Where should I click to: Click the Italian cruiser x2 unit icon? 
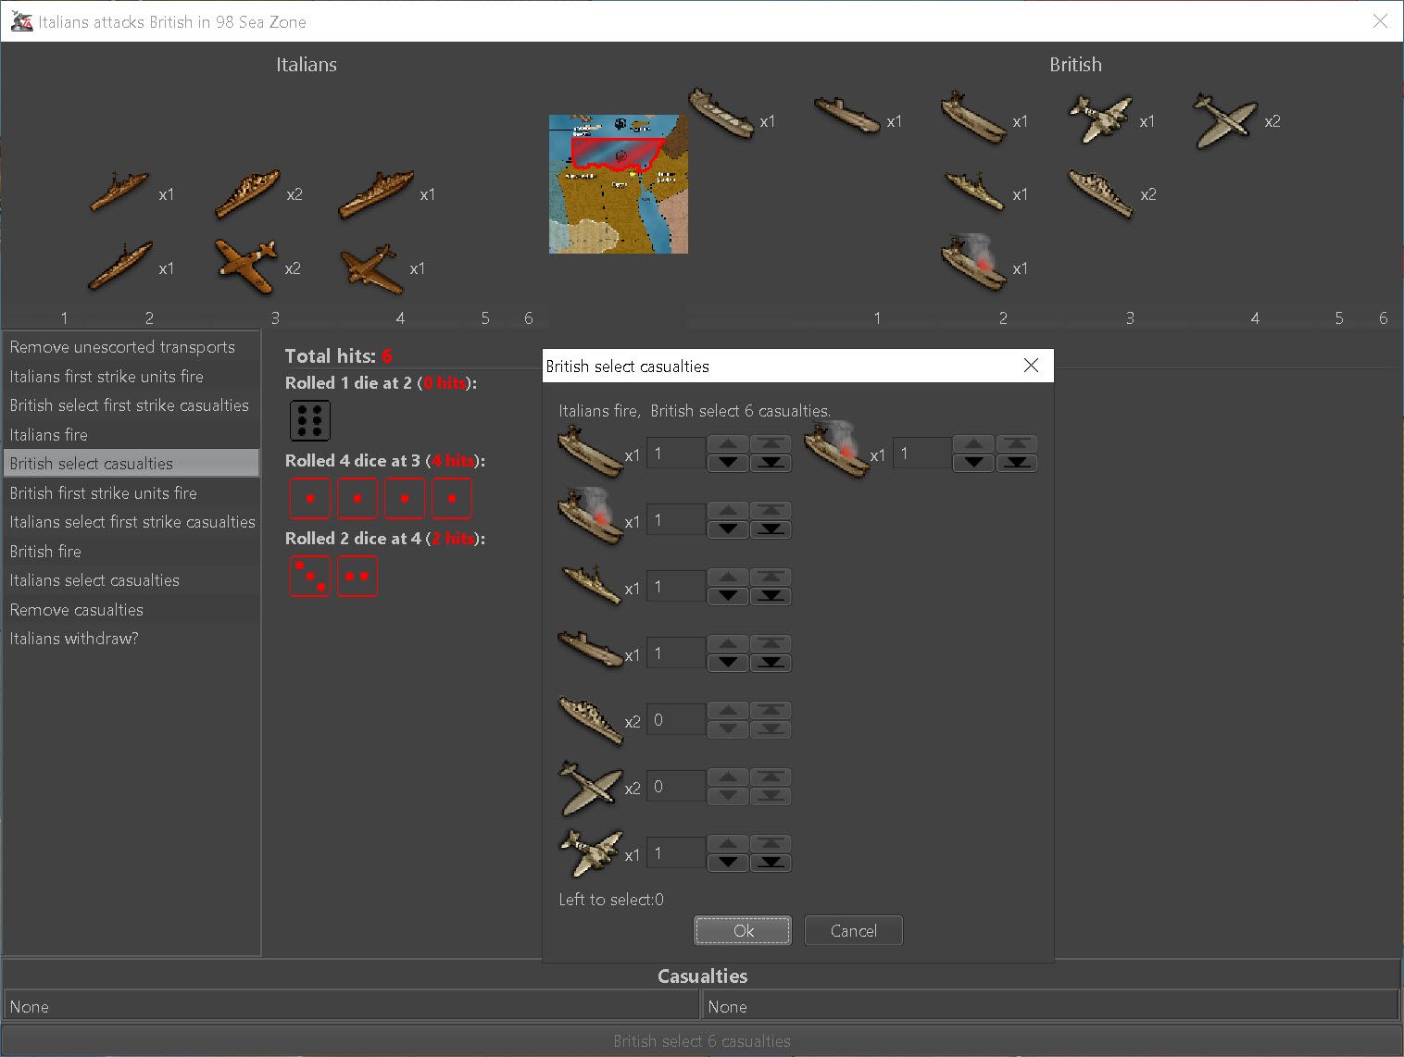[x=247, y=193]
